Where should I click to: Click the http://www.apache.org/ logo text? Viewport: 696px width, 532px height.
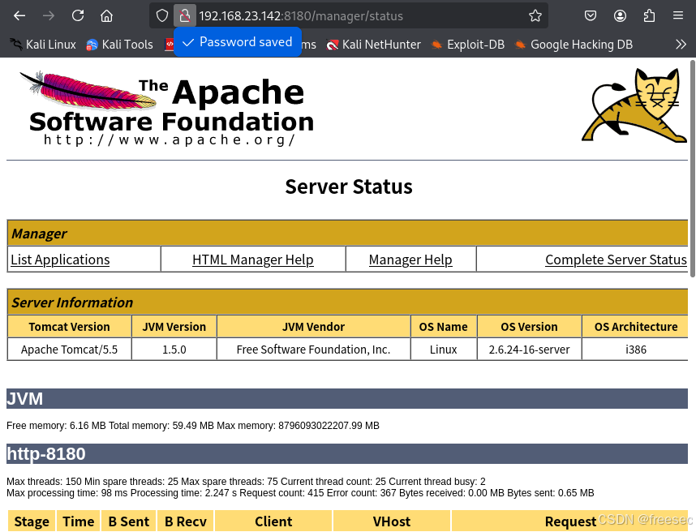(x=170, y=139)
